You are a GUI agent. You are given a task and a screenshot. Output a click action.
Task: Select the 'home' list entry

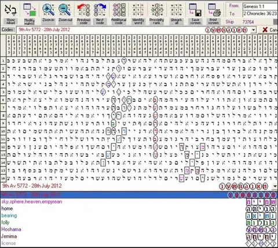[7, 209]
